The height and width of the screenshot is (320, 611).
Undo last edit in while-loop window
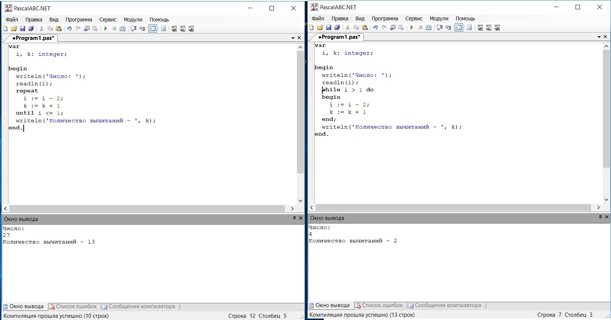tap(375, 27)
